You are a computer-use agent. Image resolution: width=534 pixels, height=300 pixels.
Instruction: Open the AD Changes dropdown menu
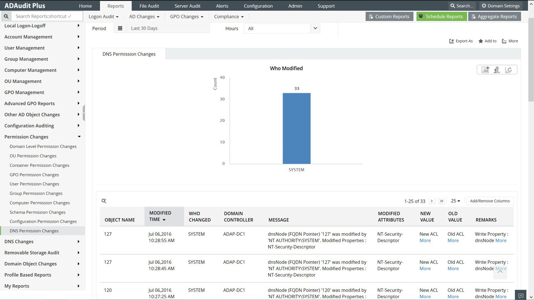[144, 17]
